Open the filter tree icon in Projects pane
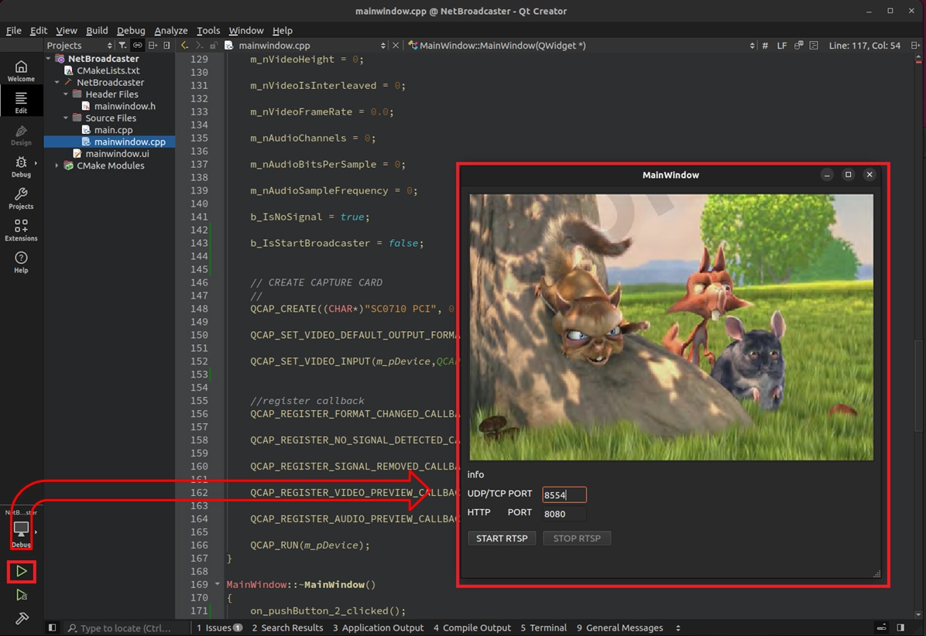926x636 pixels. (x=122, y=45)
